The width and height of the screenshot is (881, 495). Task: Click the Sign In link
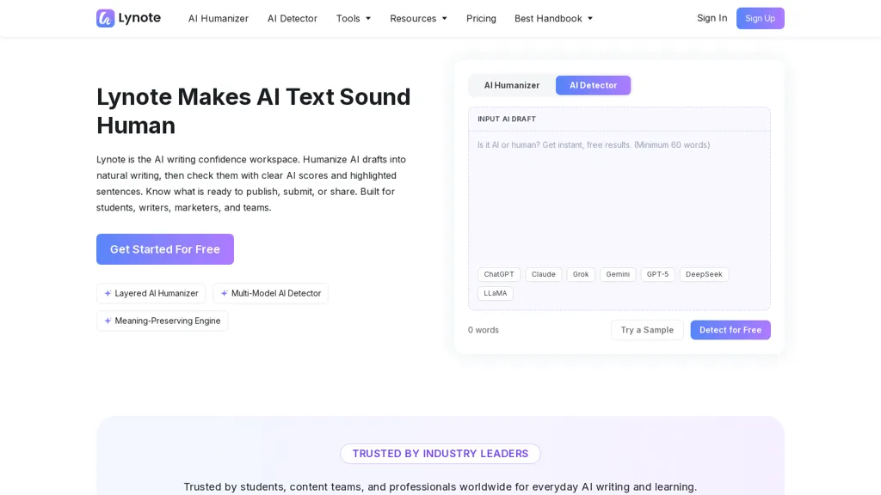712,18
